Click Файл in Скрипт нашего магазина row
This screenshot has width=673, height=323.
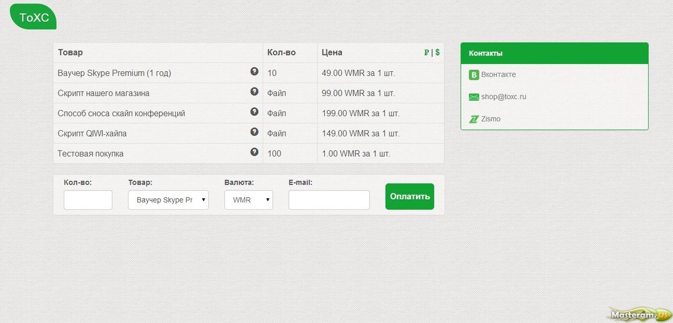[277, 93]
